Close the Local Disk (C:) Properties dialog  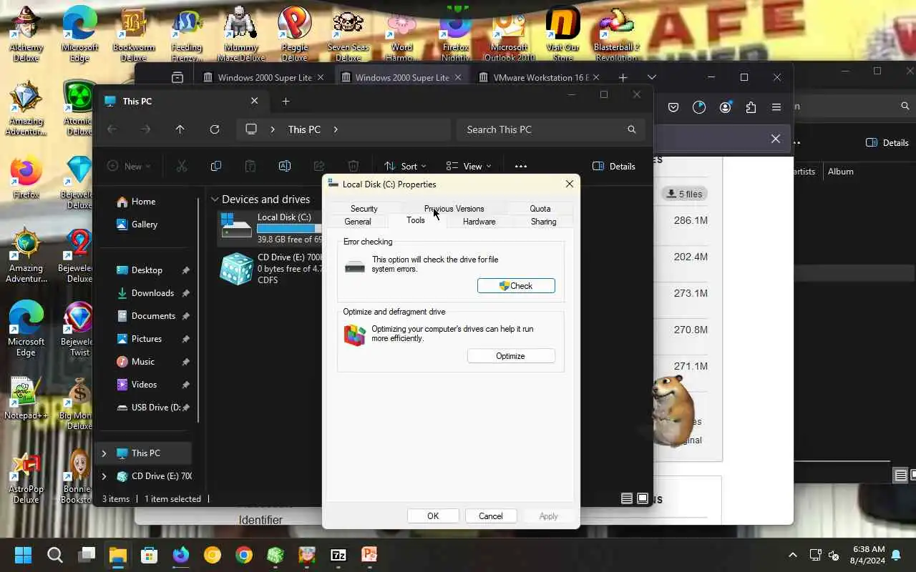570,184
